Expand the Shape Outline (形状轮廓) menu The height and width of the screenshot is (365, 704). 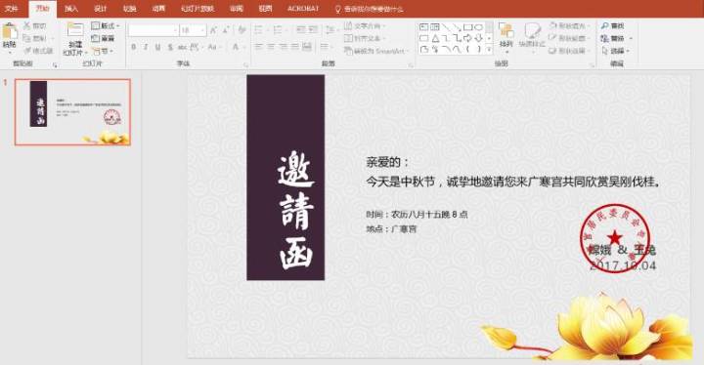coord(569,39)
